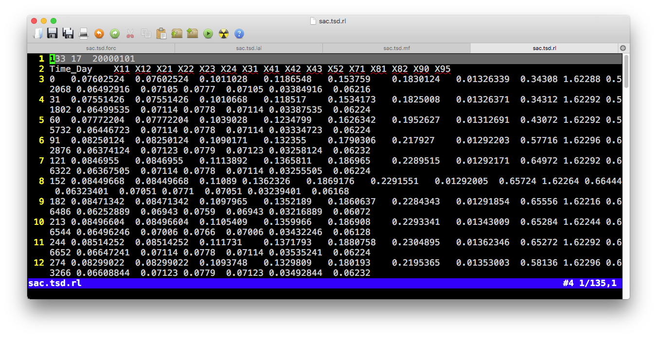
Task: Paste from the clipboard icon
Action: [161, 34]
